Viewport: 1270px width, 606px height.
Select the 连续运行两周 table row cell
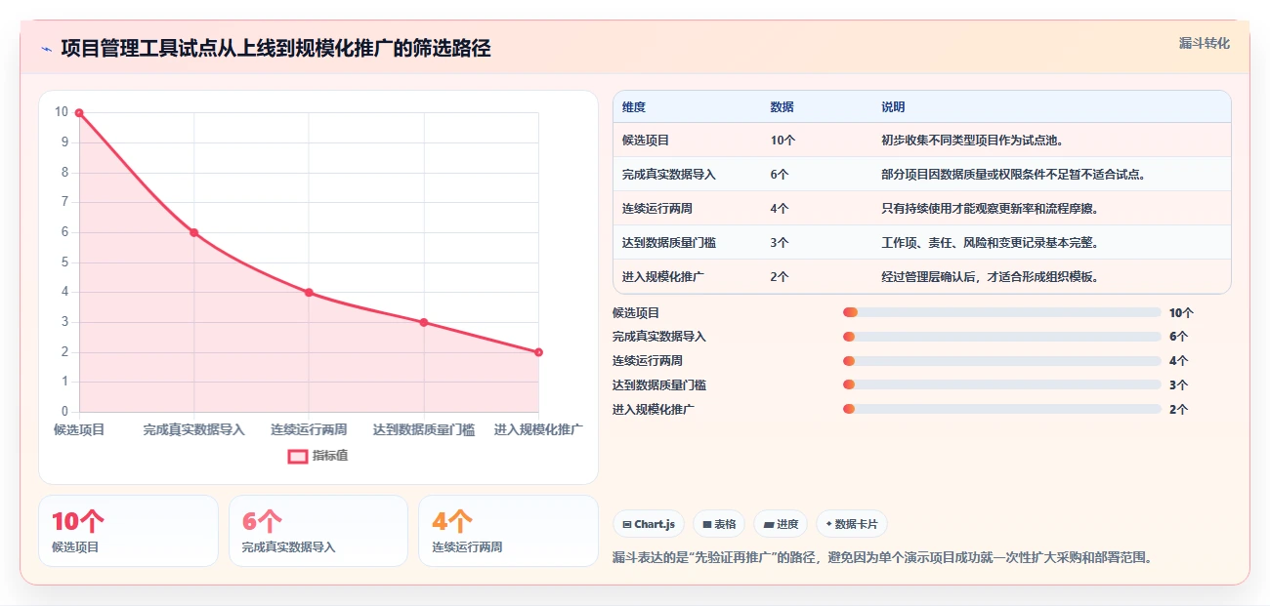point(657,209)
